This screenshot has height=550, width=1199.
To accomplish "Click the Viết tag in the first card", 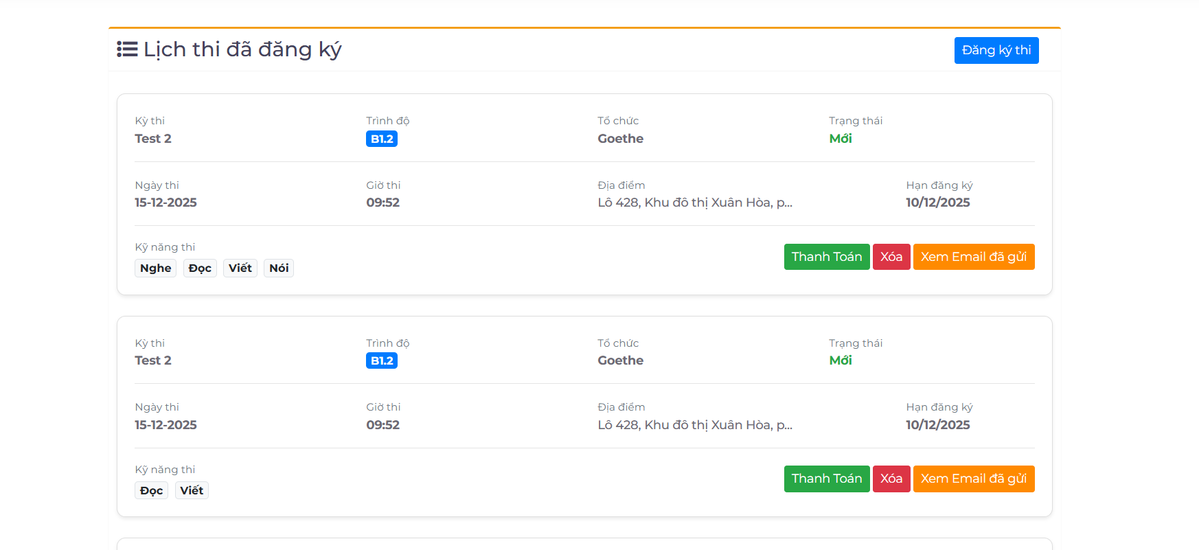I will coord(240,268).
